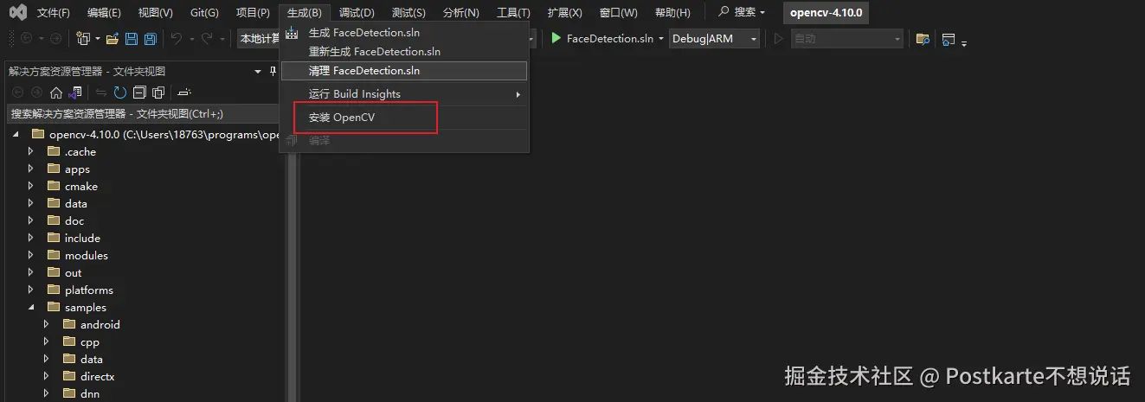This screenshot has width=1145, height=402.
Task: Open the 运行 Build Insights submenu
Action: click(x=403, y=93)
